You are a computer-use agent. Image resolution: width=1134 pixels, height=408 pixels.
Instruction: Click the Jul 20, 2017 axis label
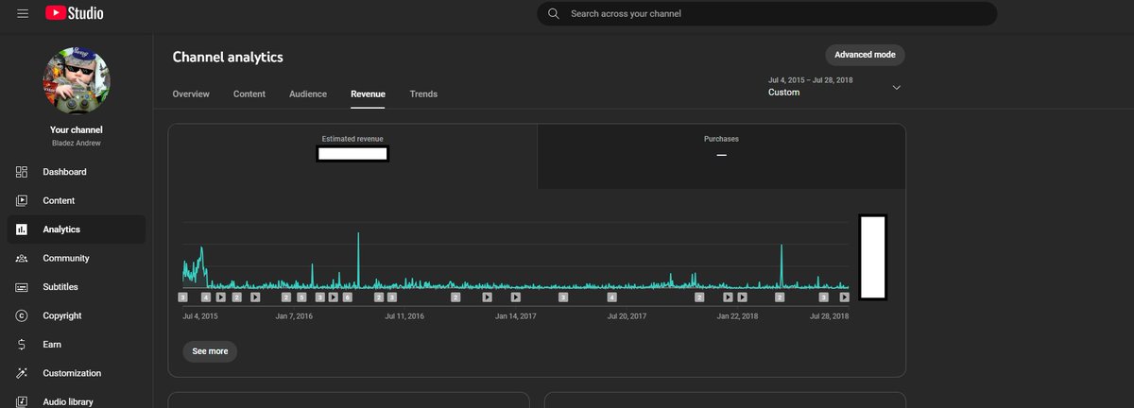(x=626, y=316)
